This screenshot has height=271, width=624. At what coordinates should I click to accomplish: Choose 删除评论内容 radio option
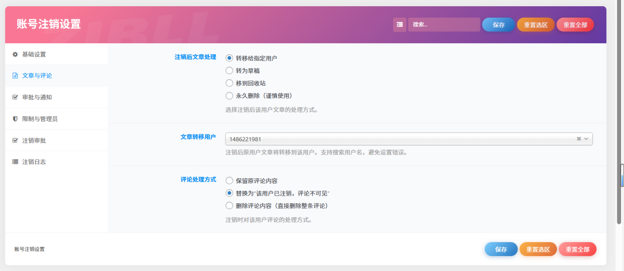(x=229, y=206)
